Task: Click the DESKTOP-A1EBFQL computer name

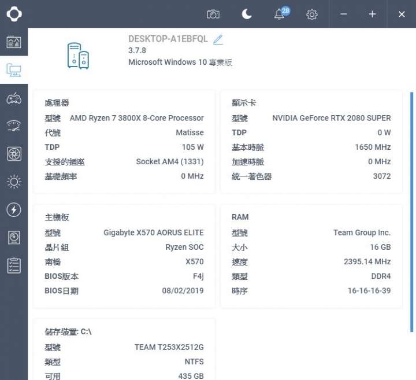Action: (168, 39)
